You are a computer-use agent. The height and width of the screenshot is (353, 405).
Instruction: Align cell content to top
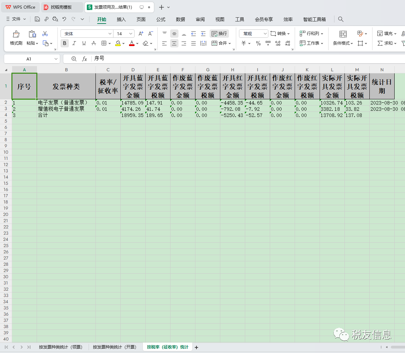pos(165,34)
